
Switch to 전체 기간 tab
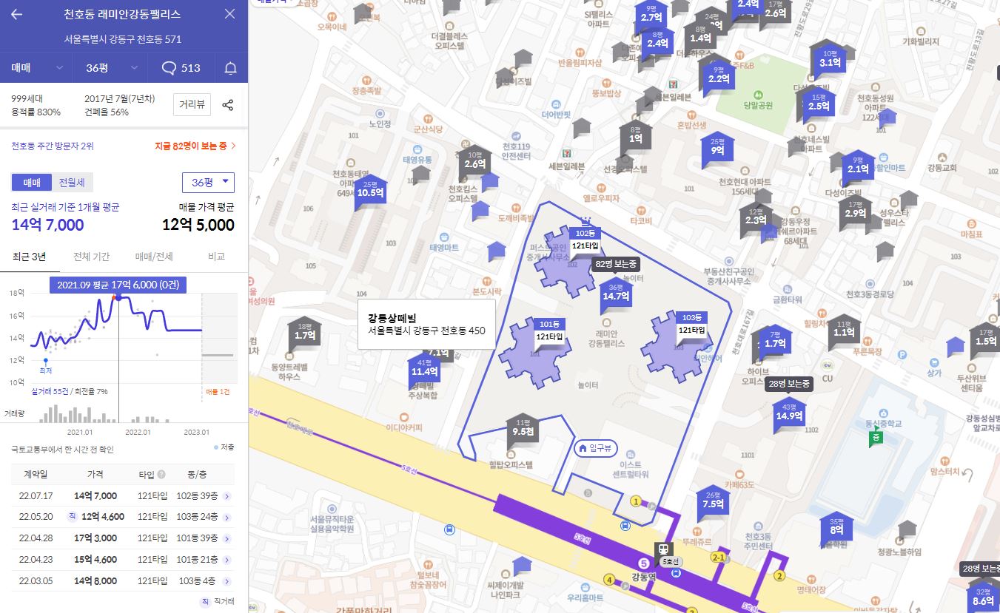(x=92, y=257)
